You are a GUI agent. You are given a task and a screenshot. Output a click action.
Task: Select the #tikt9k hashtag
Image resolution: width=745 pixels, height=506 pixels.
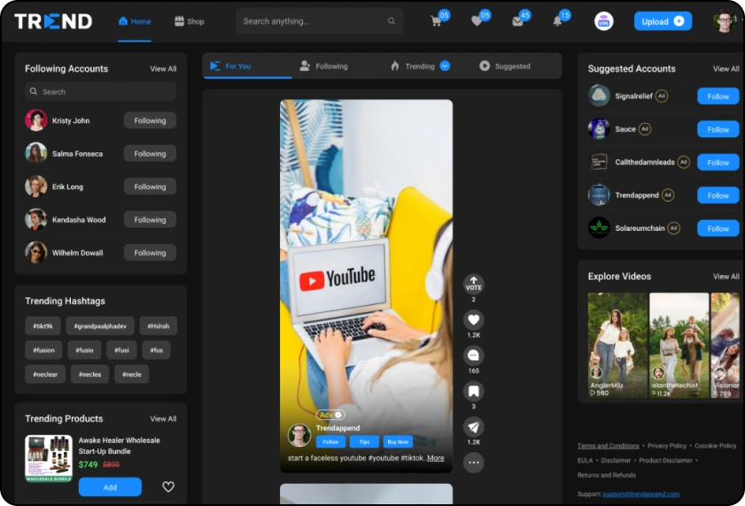click(x=43, y=326)
